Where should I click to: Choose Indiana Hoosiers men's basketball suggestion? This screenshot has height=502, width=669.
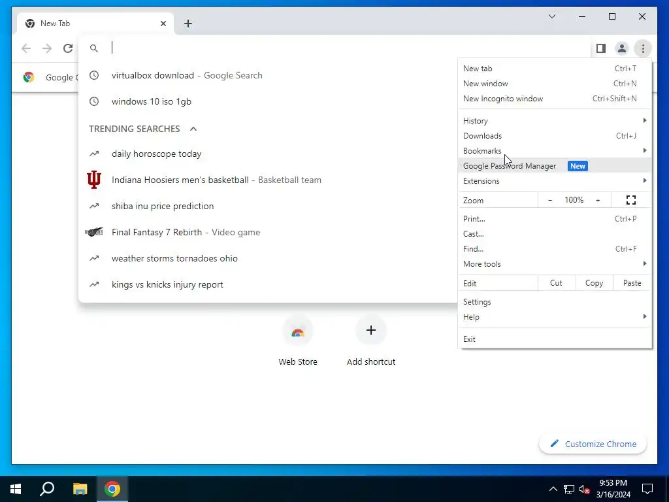click(268, 180)
